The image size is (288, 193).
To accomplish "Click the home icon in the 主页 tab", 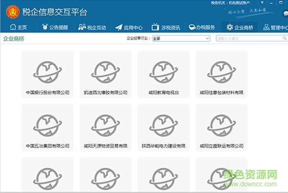I will click(x=13, y=27).
